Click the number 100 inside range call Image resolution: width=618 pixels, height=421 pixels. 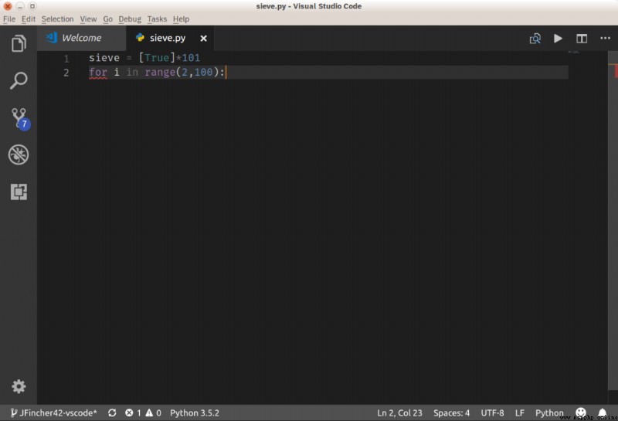pos(203,72)
